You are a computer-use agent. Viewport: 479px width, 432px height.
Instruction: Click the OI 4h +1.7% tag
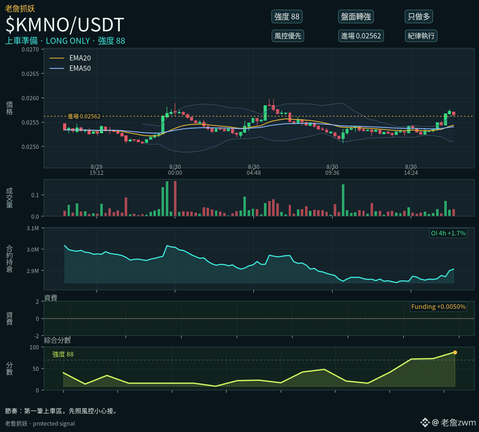pos(448,233)
